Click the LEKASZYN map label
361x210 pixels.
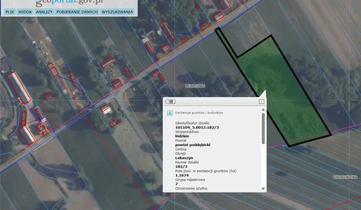tap(195, 86)
